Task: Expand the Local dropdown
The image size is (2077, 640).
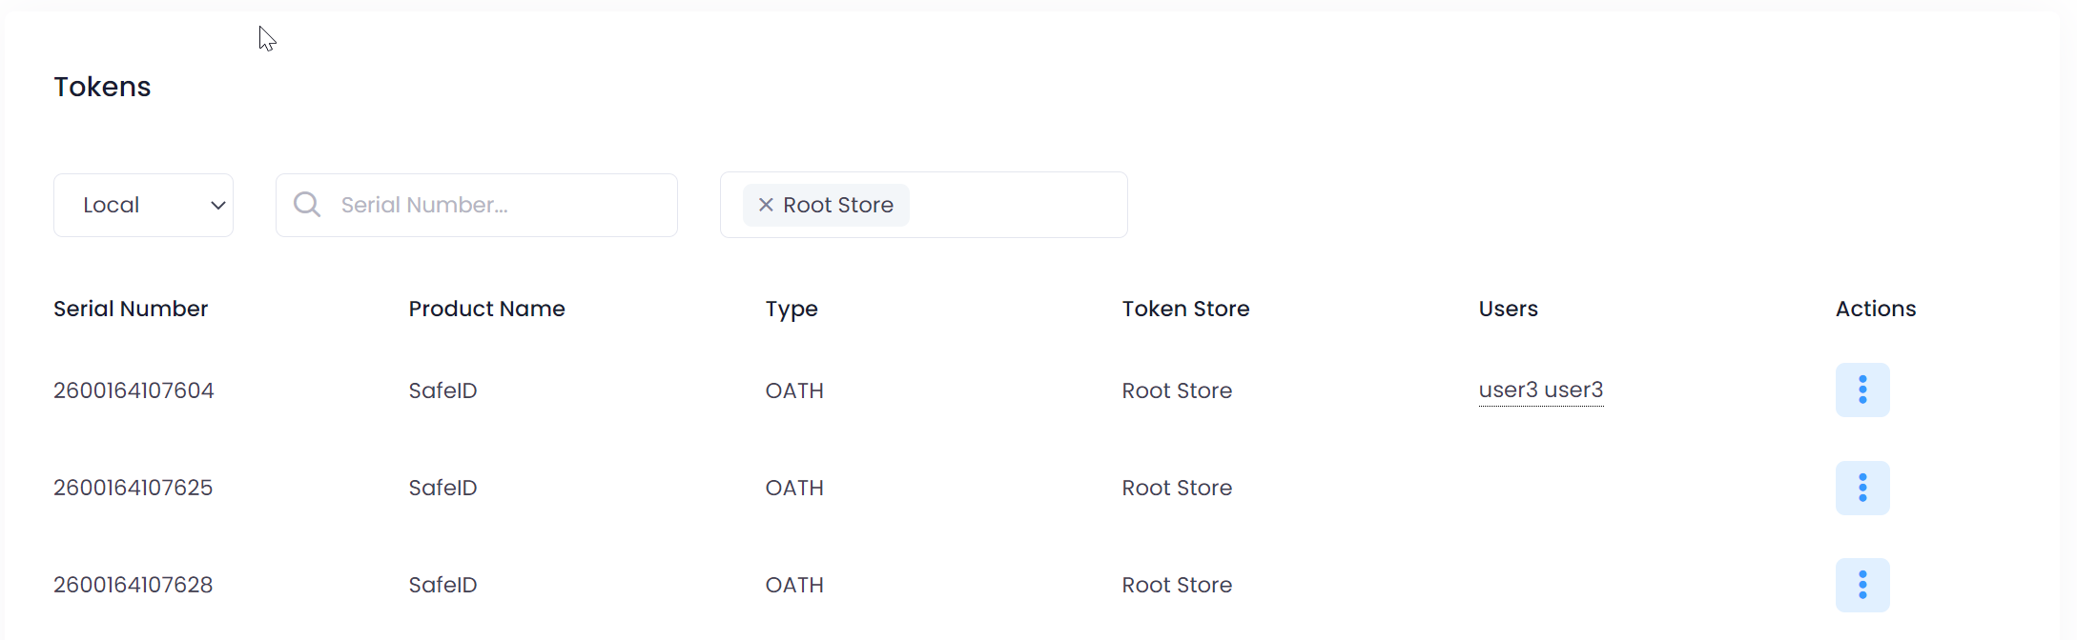Action: tap(144, 205)
